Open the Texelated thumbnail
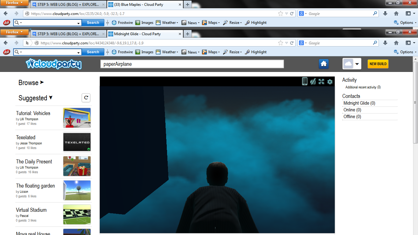Image resolution: width=418 pixels, height=235 pixels. tap(77, 142)
